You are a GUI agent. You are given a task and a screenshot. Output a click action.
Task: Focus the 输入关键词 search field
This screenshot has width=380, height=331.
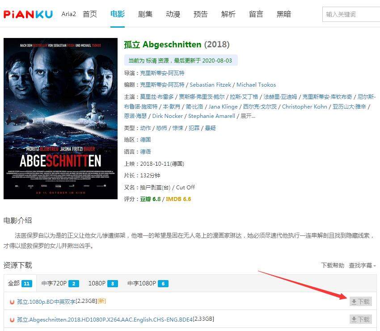(x=351, y=14)
